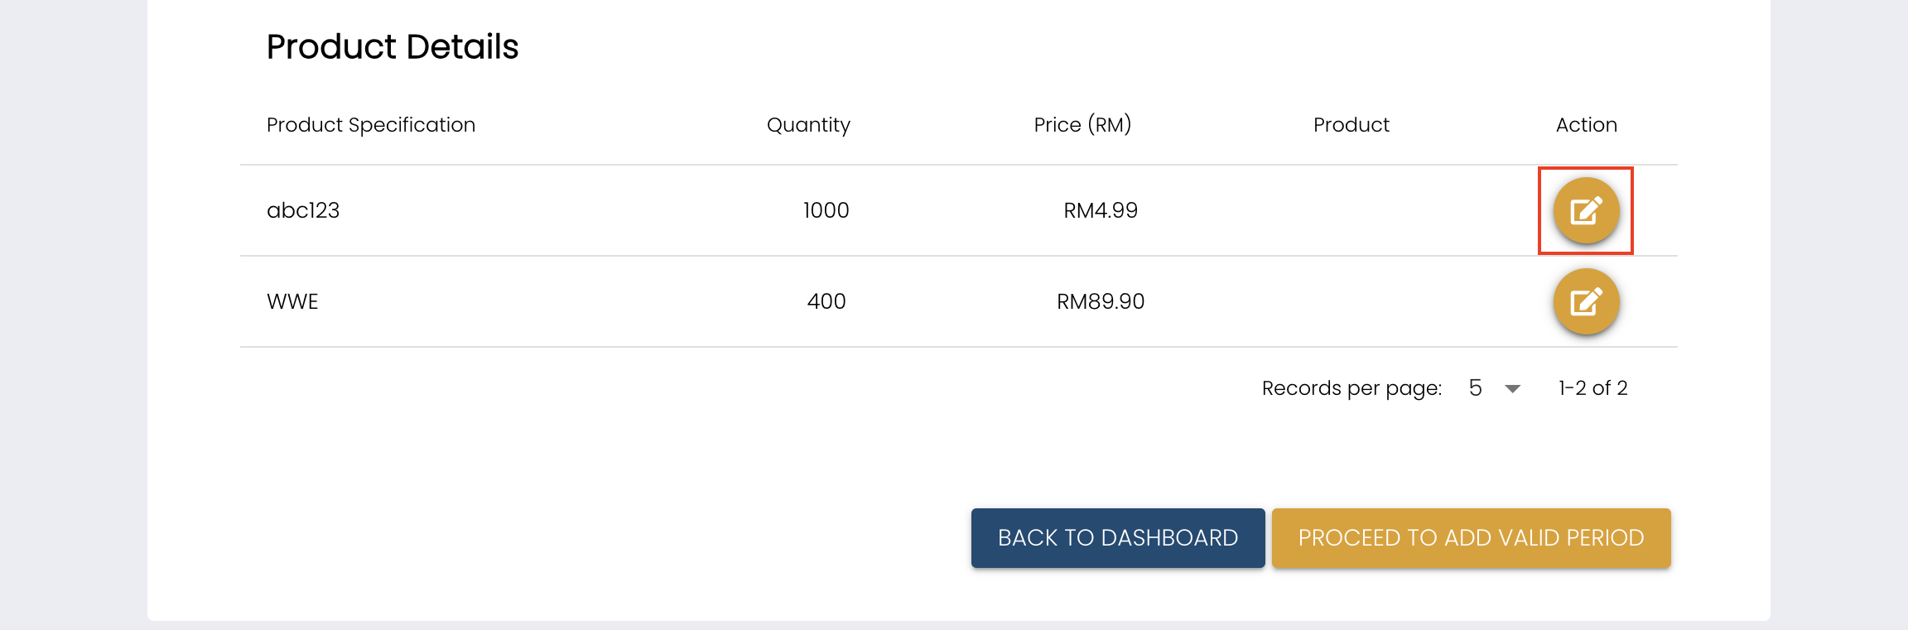Click the RM4.99 price cell
Image resolution: width=1908 pixels, height=630 pixels.
coord(1101,210)
